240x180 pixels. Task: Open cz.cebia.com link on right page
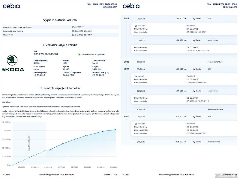(x=230, y=7)
